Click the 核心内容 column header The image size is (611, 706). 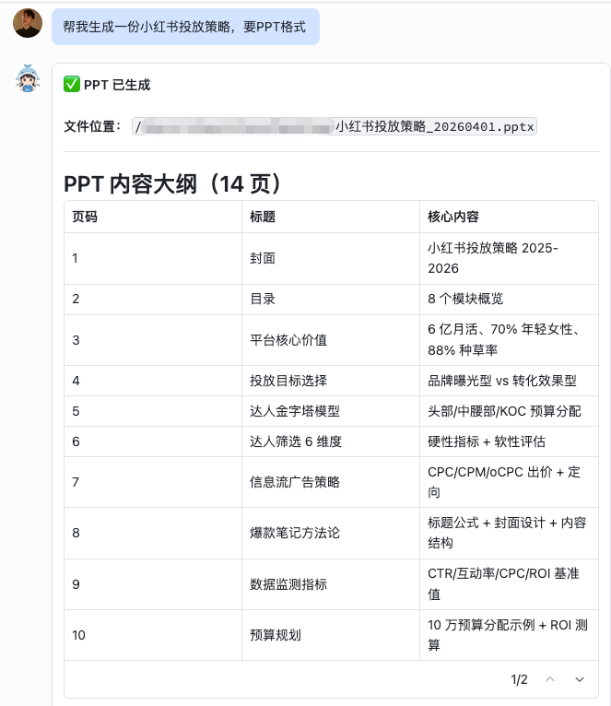tap(453, 217)
